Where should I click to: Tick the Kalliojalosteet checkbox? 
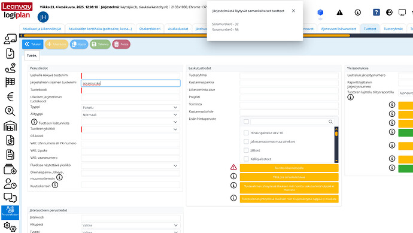(x=246, y=159)
